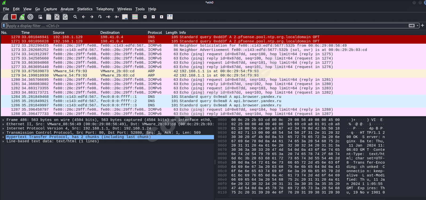The image size is (426, 200).
Task: Click the find packet magnifier icon
Action: pos(75,17)
